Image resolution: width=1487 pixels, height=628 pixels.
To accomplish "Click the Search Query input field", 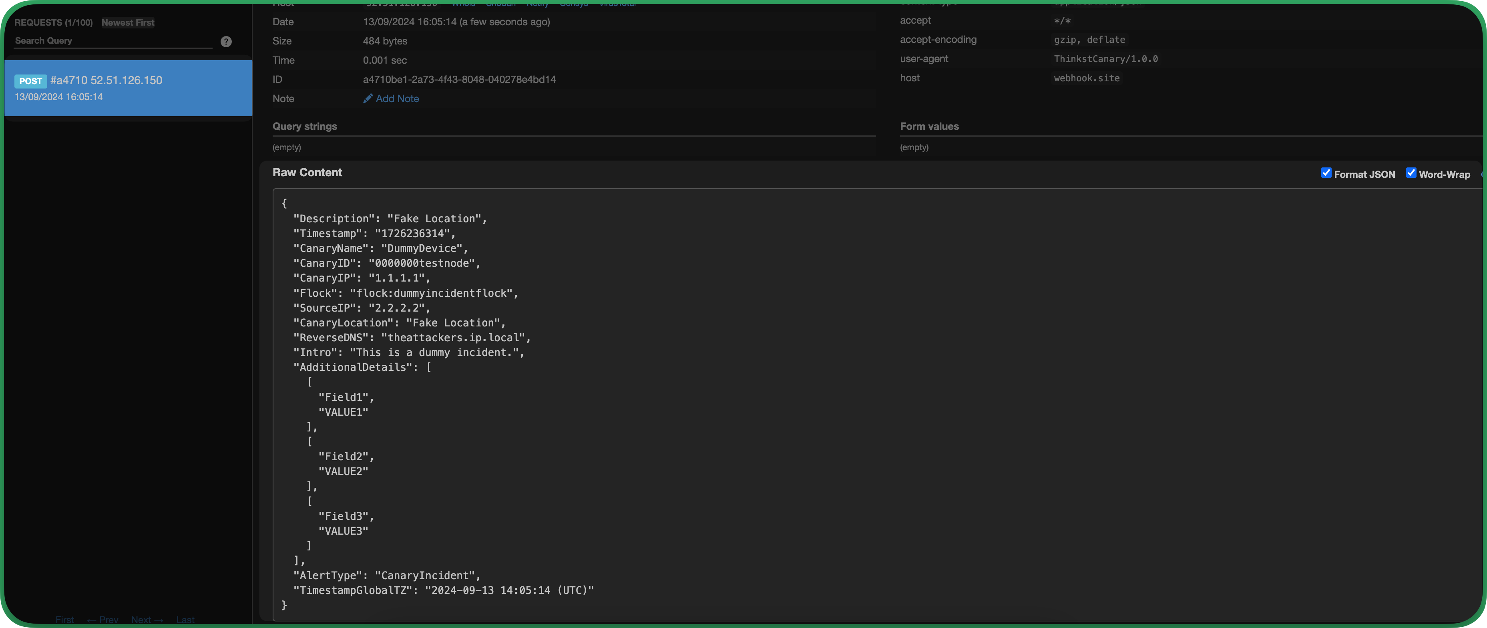I will pos(113,41).
